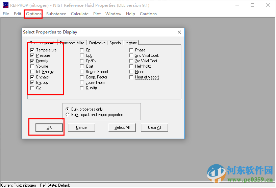The height and width of the screenshot is (188, 276).
Task: Click the Ref. State: Default status text
Action: point(55,185)
